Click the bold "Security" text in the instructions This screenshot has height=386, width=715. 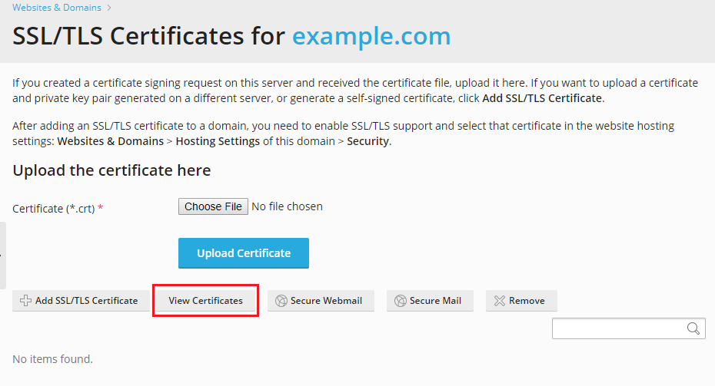point(367,141)
